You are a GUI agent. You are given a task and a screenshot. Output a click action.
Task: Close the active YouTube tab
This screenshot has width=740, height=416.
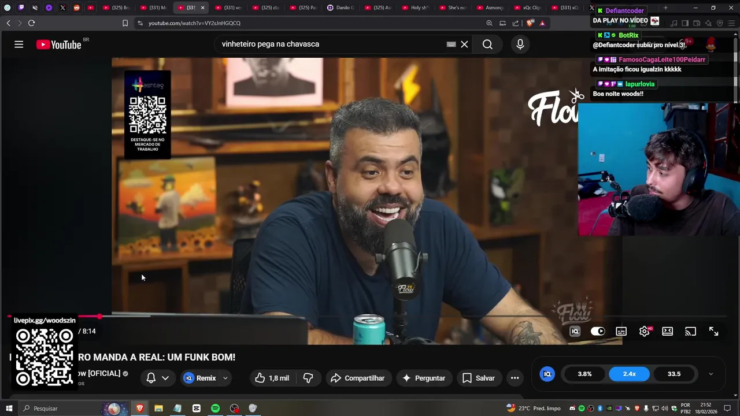pos(202,8)
